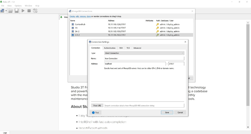Select the SA connection row
Viewport: 251px width, 134px height.
click(132, 28)
